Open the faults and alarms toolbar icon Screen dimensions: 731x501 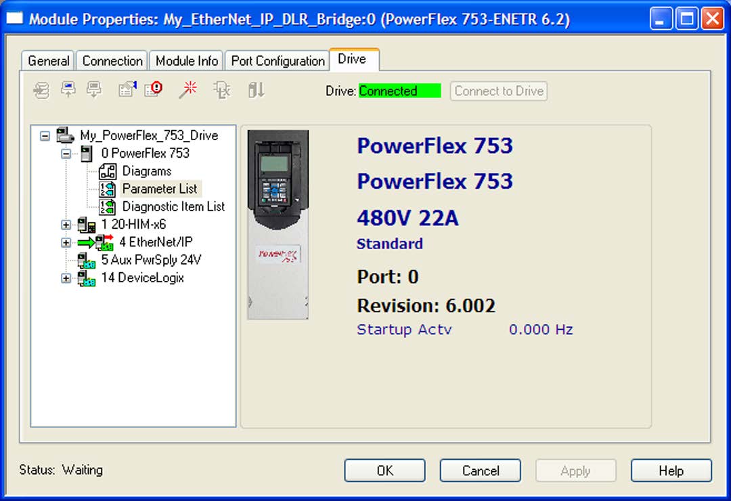[154, 89]
